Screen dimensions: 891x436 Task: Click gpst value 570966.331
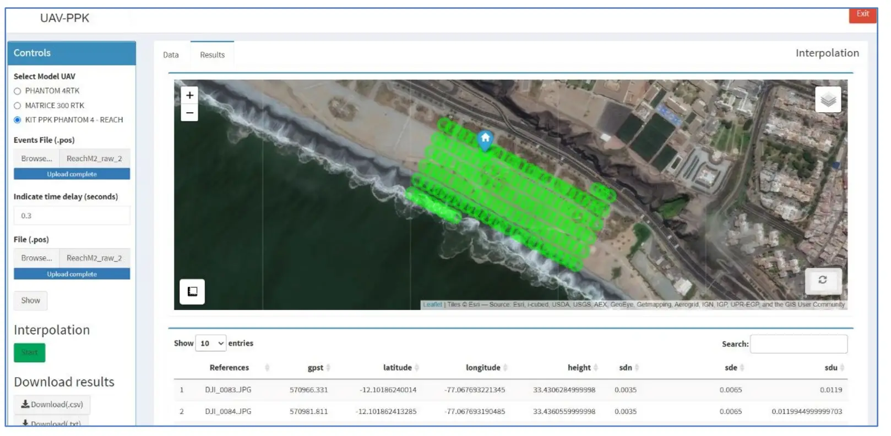click(308, 390)
